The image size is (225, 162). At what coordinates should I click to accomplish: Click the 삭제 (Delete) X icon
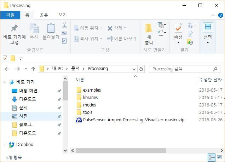110,28
